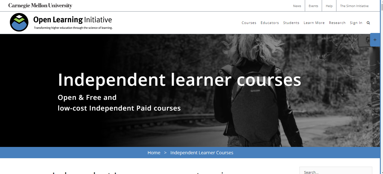Screen dimensions: 383x174
Task: Open the Students menu
Action: click(x=291, y=23)
